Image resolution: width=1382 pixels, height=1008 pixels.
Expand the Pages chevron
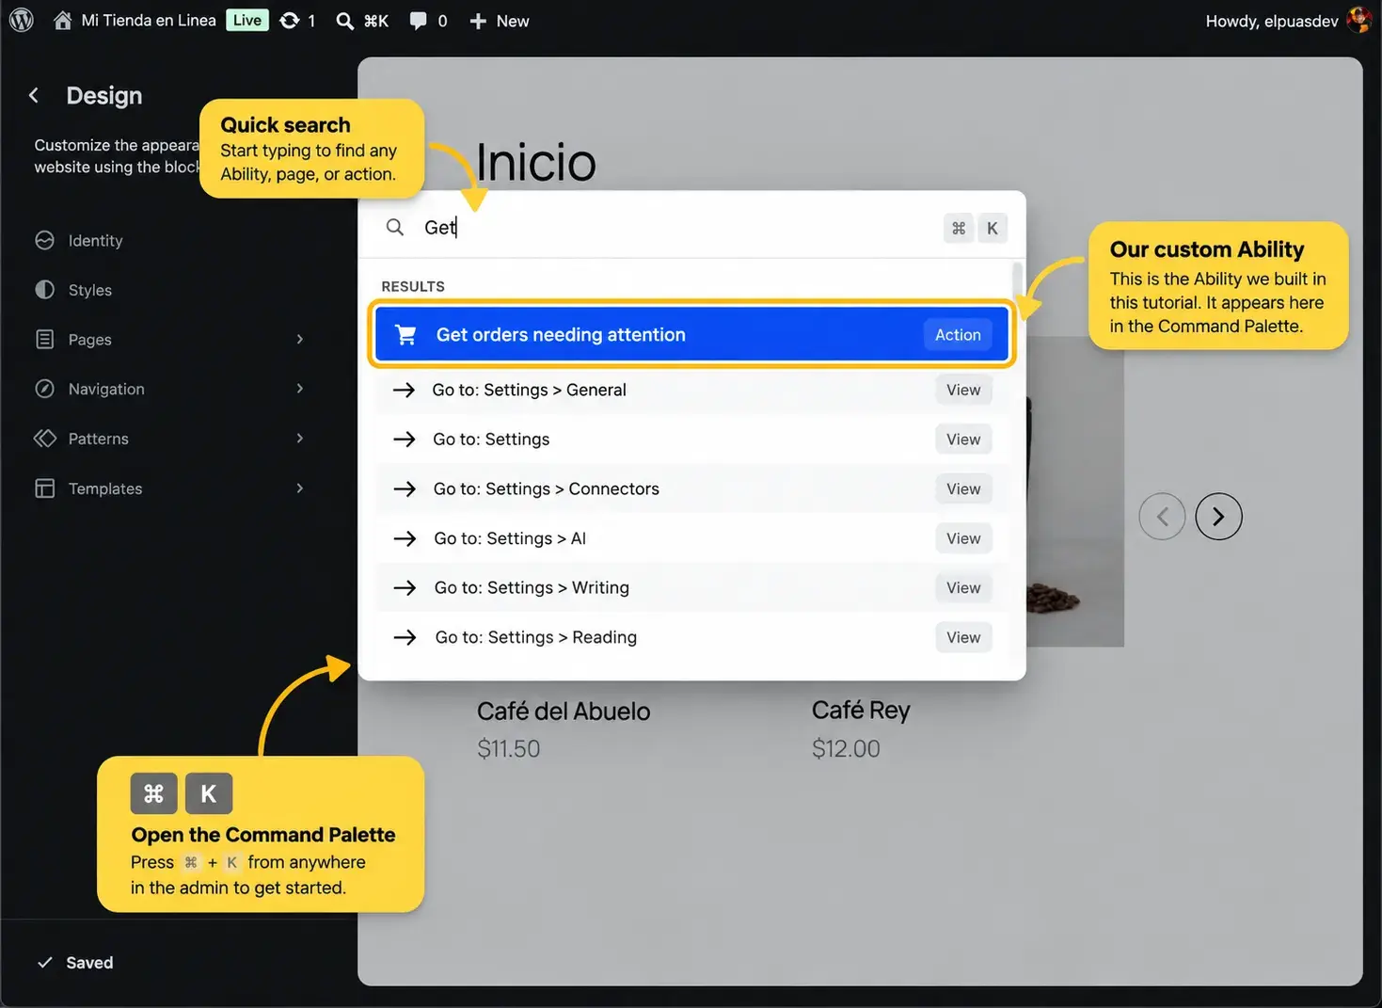[x=300, y=339]
